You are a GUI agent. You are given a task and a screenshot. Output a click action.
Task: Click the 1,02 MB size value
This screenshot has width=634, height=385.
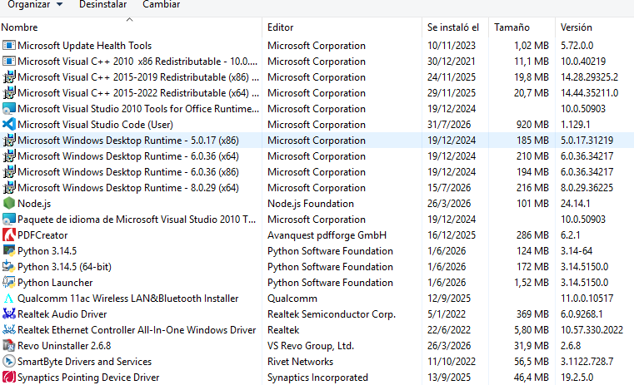point(532,45)
